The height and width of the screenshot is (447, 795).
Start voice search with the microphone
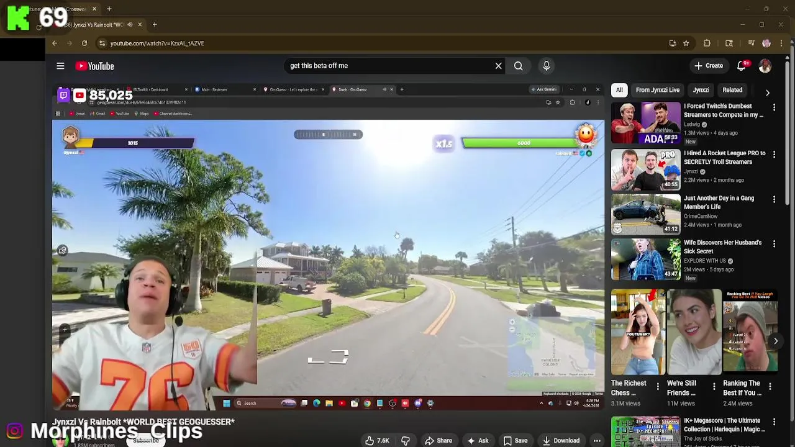click(547, 66)
